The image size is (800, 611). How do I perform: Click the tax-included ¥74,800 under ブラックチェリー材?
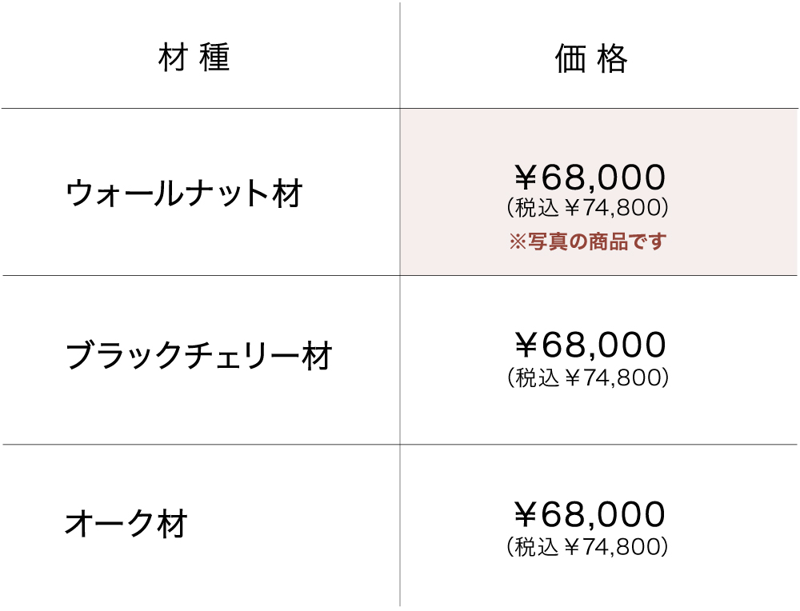pos(588,377)
